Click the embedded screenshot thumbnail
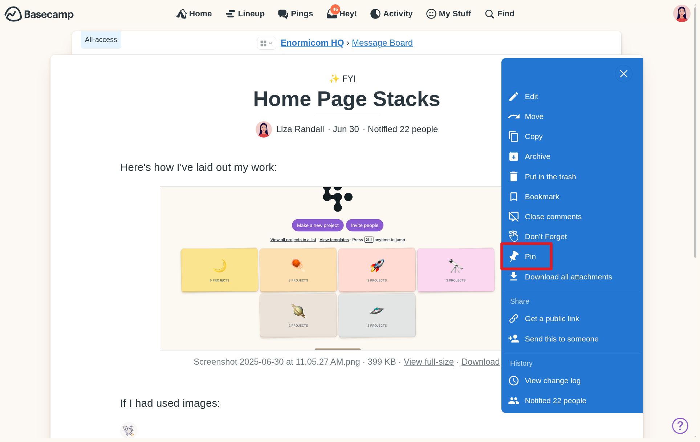The height and width of the screenshot is (442, 700). coord(330,269)
